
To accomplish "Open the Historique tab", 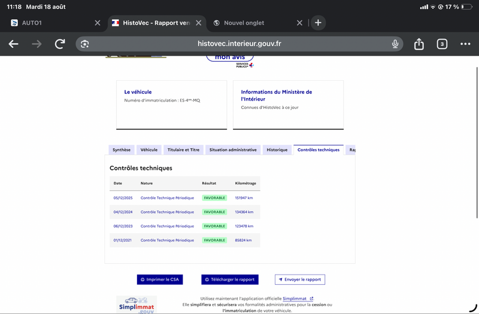I will [x=277, y=150].
